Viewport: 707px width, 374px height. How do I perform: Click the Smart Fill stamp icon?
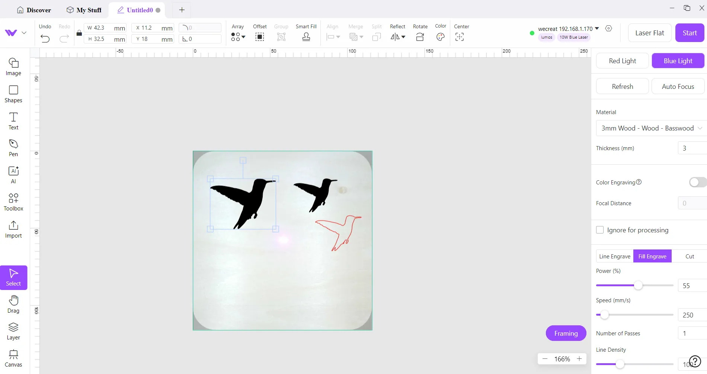click(306, 37)
